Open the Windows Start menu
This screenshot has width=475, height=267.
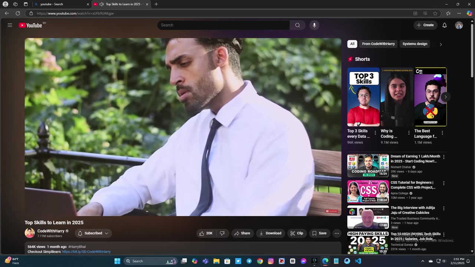click(117, 261)
